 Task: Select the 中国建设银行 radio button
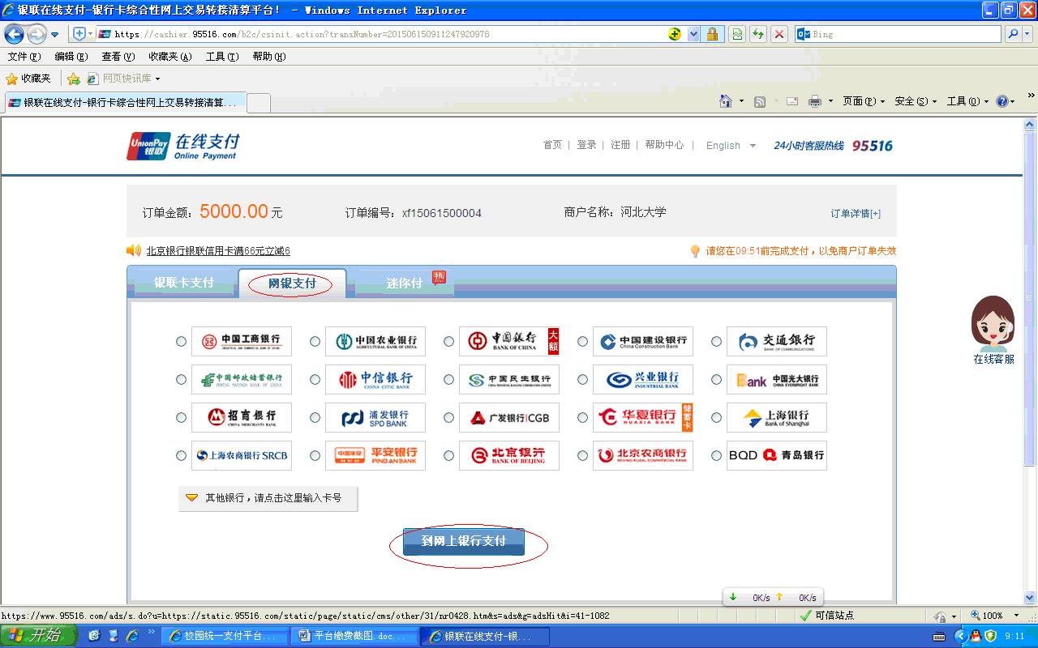coord(582,342)
